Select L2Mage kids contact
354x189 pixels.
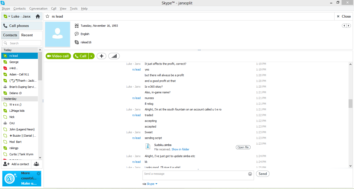tap(19, 111)
